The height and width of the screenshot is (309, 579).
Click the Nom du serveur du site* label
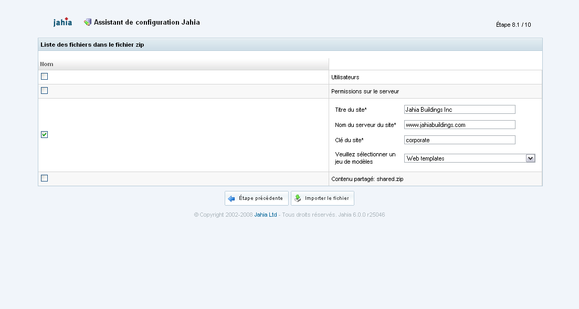click(x=365, y=125)
